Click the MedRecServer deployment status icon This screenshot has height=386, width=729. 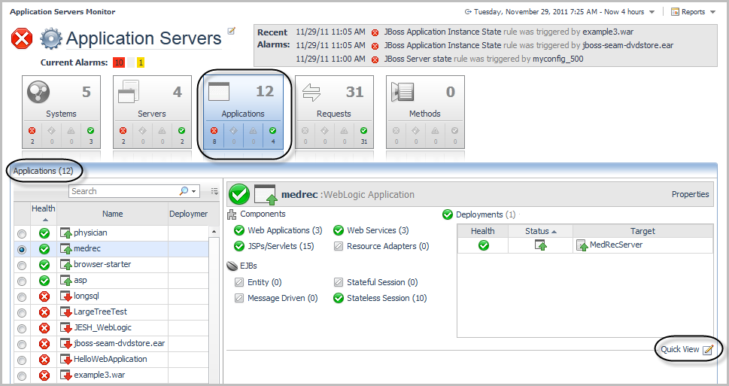click(x=540, y=245)
